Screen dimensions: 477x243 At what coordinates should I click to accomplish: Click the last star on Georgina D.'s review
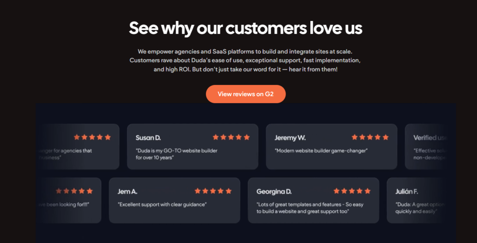click(368, 191)
